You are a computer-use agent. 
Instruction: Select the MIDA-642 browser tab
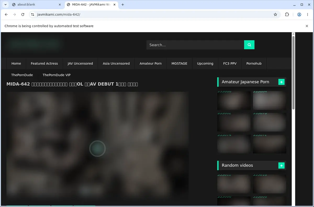(x=91, y=4)
